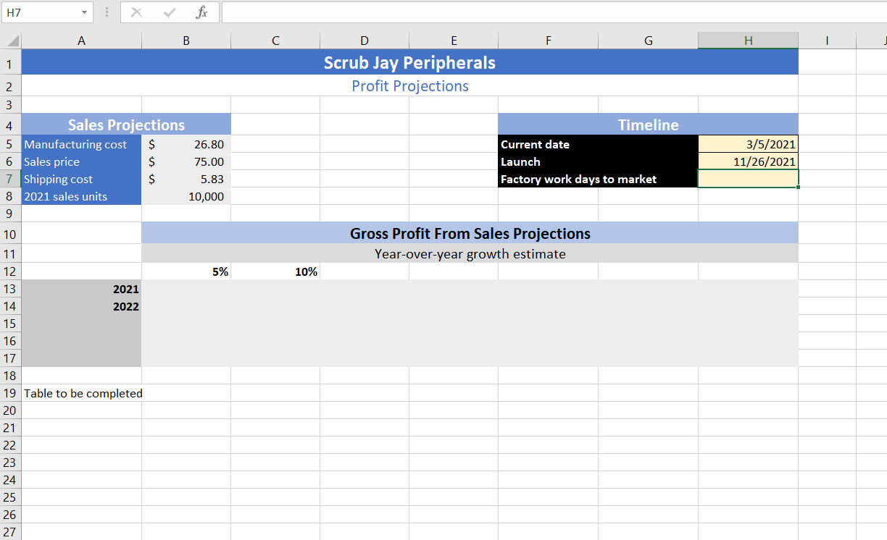The image size is (887, 540).
Task: Click the Scrub Jay Peripherals title cell
Action: 410,62
